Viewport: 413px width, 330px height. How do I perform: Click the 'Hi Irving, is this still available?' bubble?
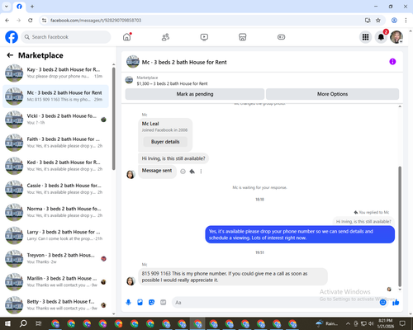[x=173, y=158]
